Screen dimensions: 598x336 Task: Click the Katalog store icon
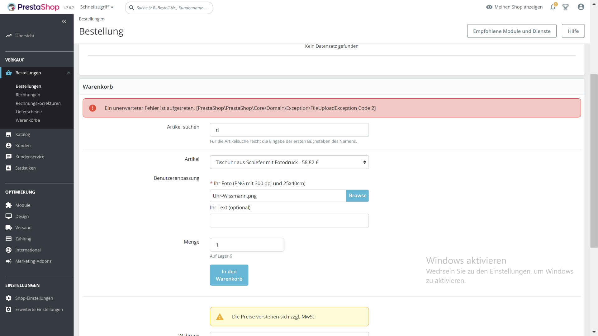pyautogui.click(x=9, y=134)
